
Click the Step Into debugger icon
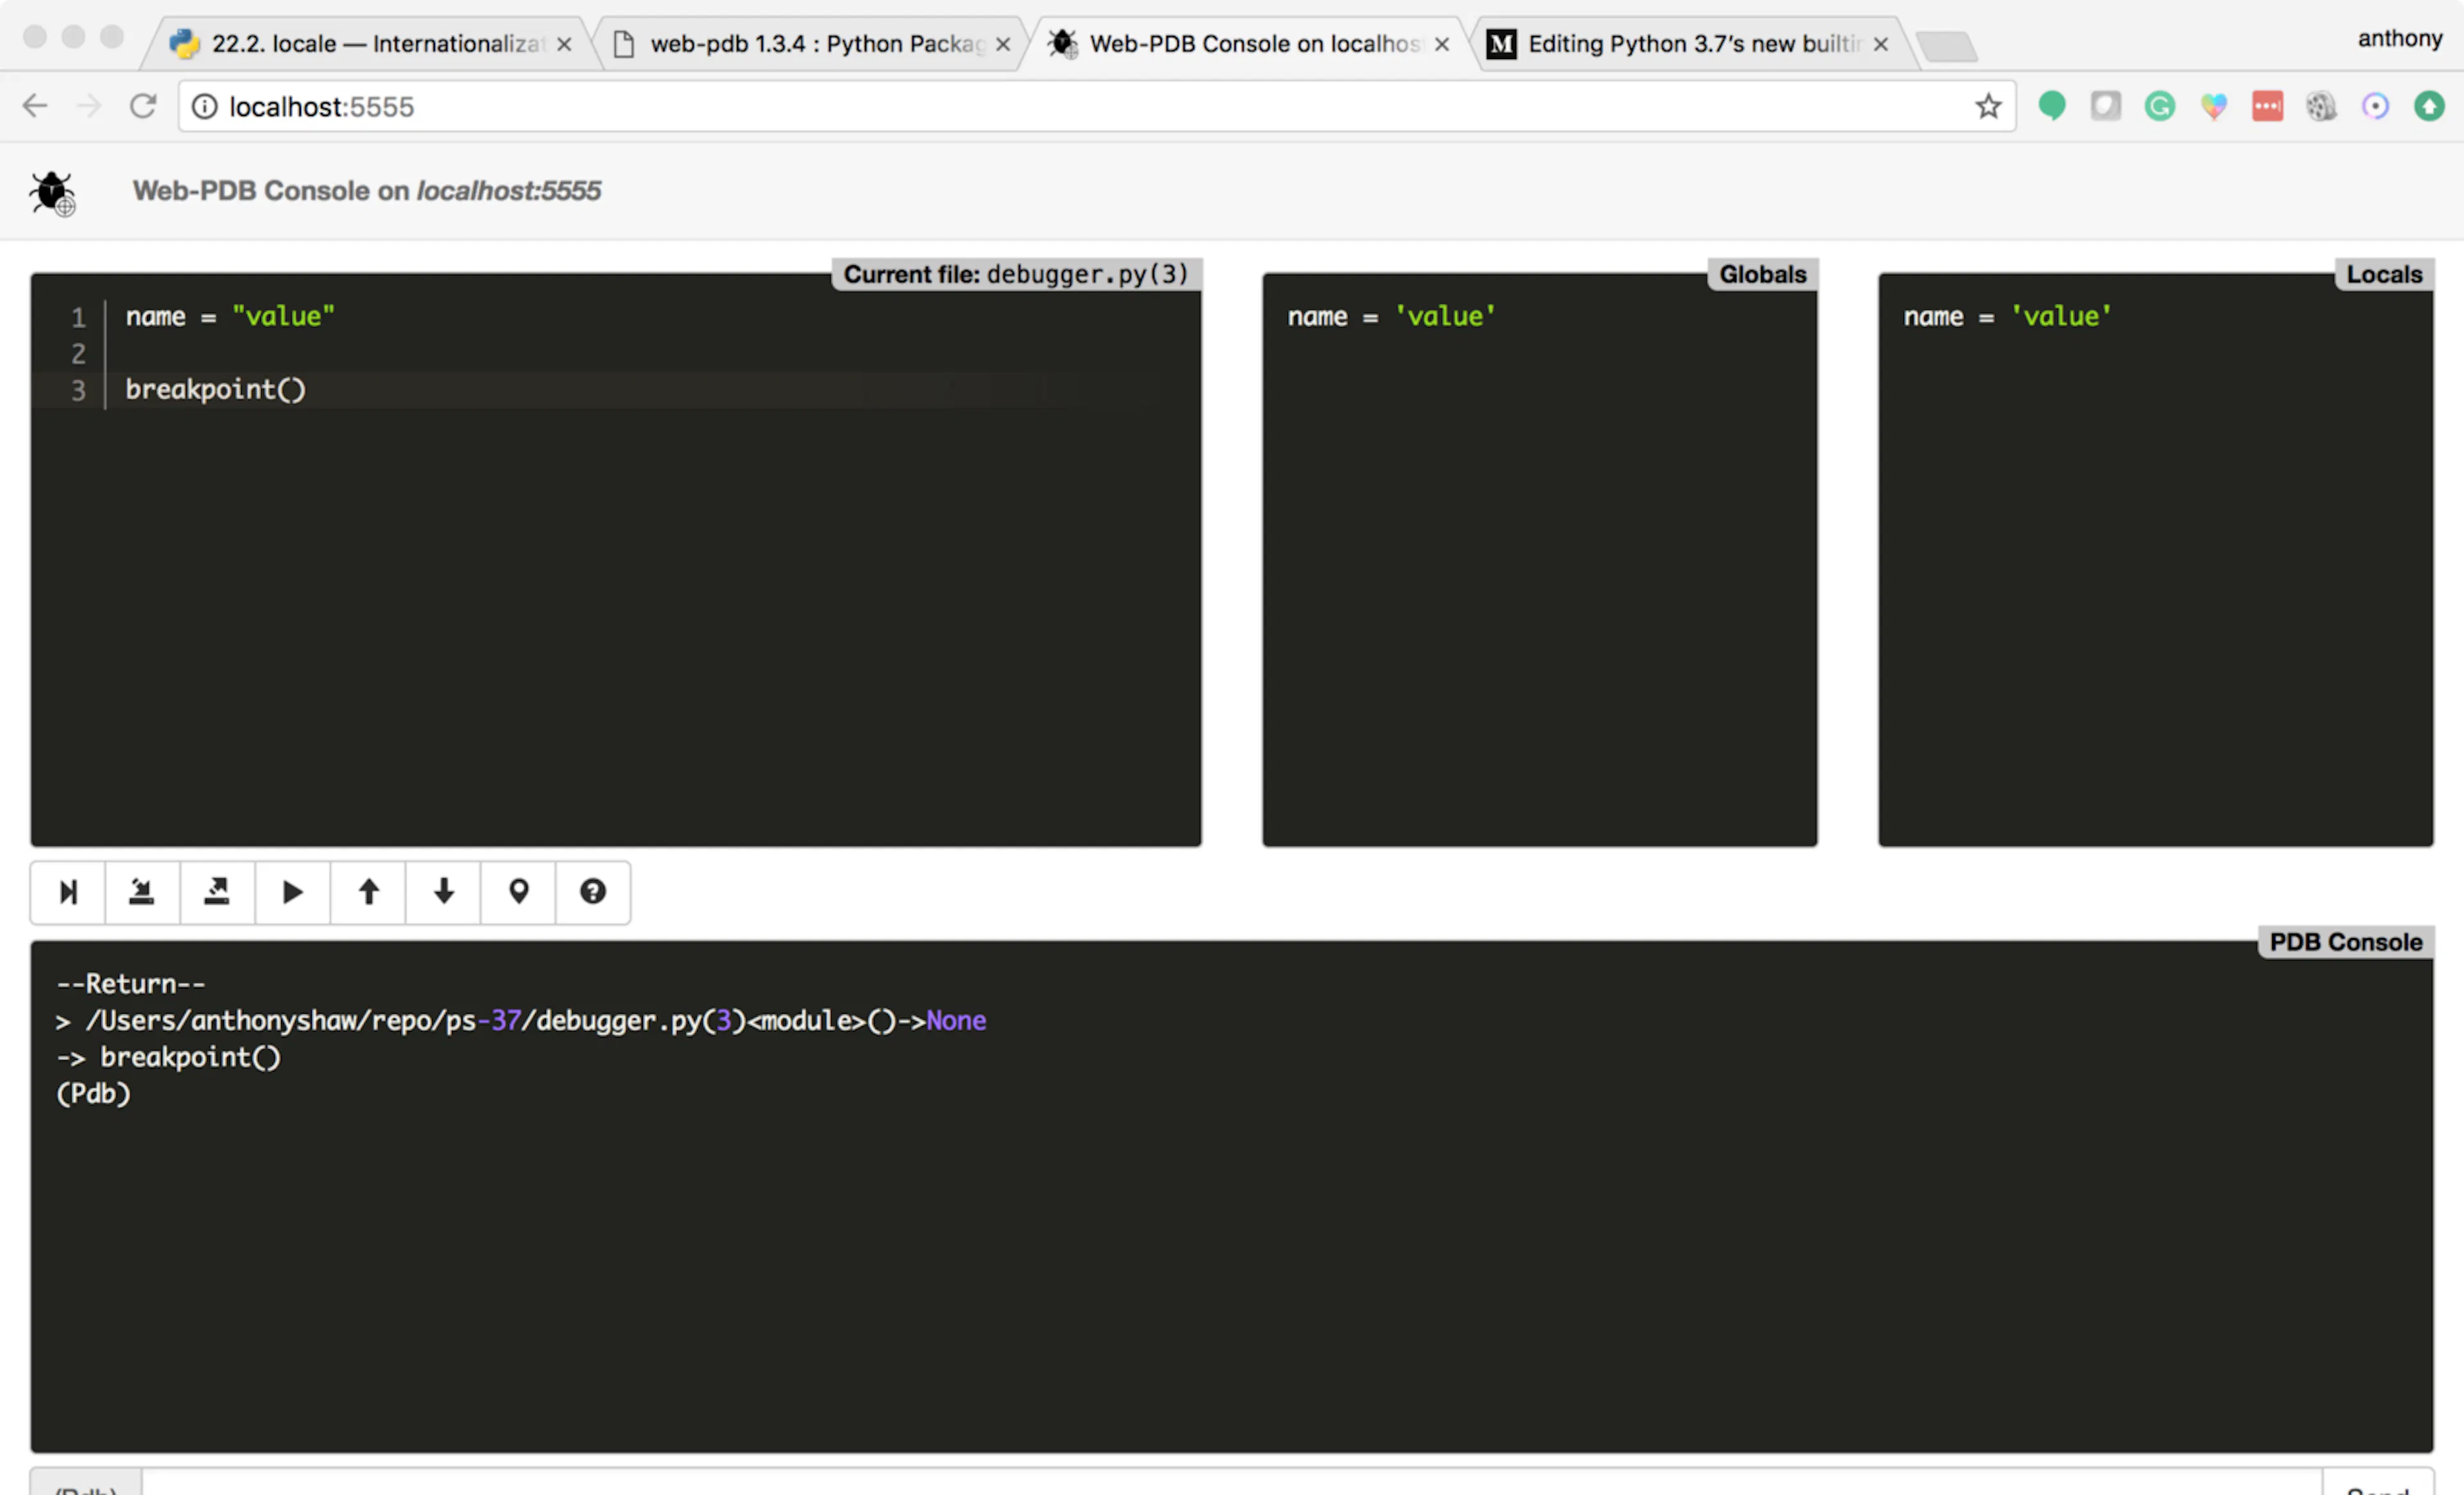(142, 891)
